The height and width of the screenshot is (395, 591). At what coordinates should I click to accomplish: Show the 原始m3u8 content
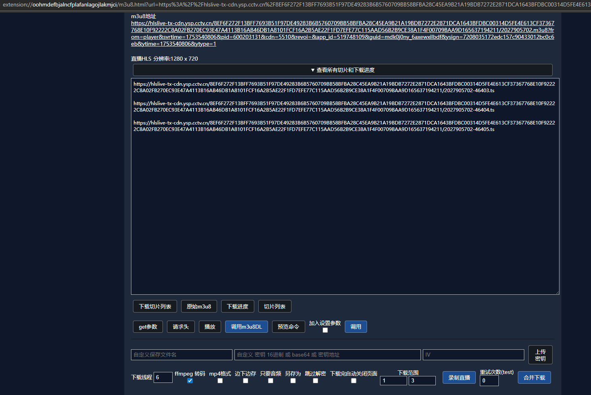[199, 306]
